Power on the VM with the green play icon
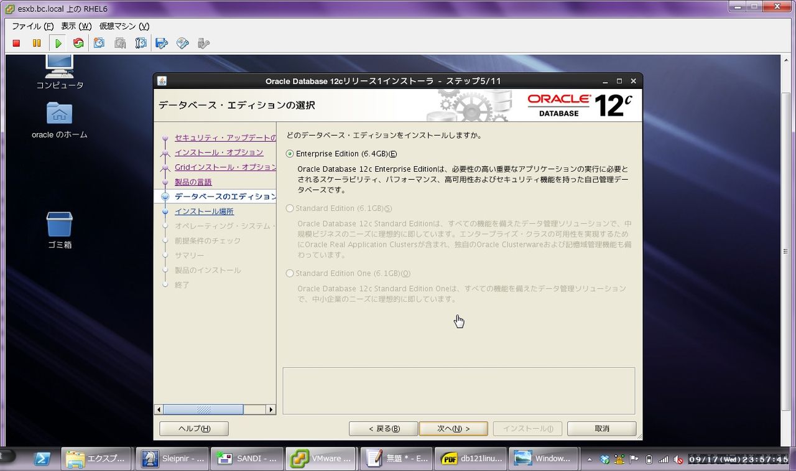The image size is (796, 471). [x=58, y=44]
